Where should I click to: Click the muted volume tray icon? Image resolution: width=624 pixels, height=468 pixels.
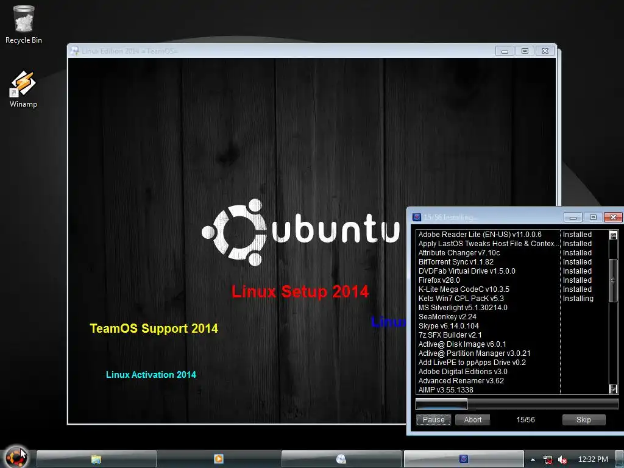point(562,459)
